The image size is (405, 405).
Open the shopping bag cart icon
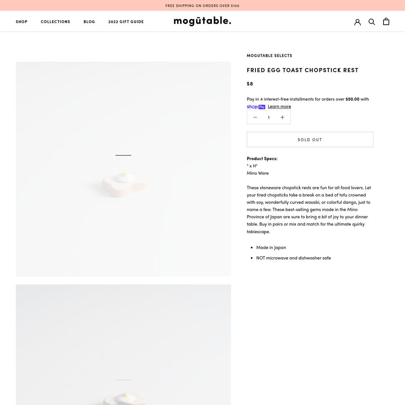[386, 21]
